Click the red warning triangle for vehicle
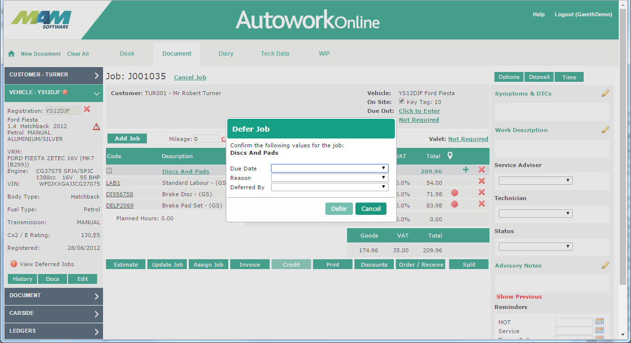 point(96,127)
